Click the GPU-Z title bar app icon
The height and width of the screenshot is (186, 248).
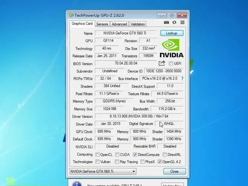pyautogui.click(x=71, y=15)
